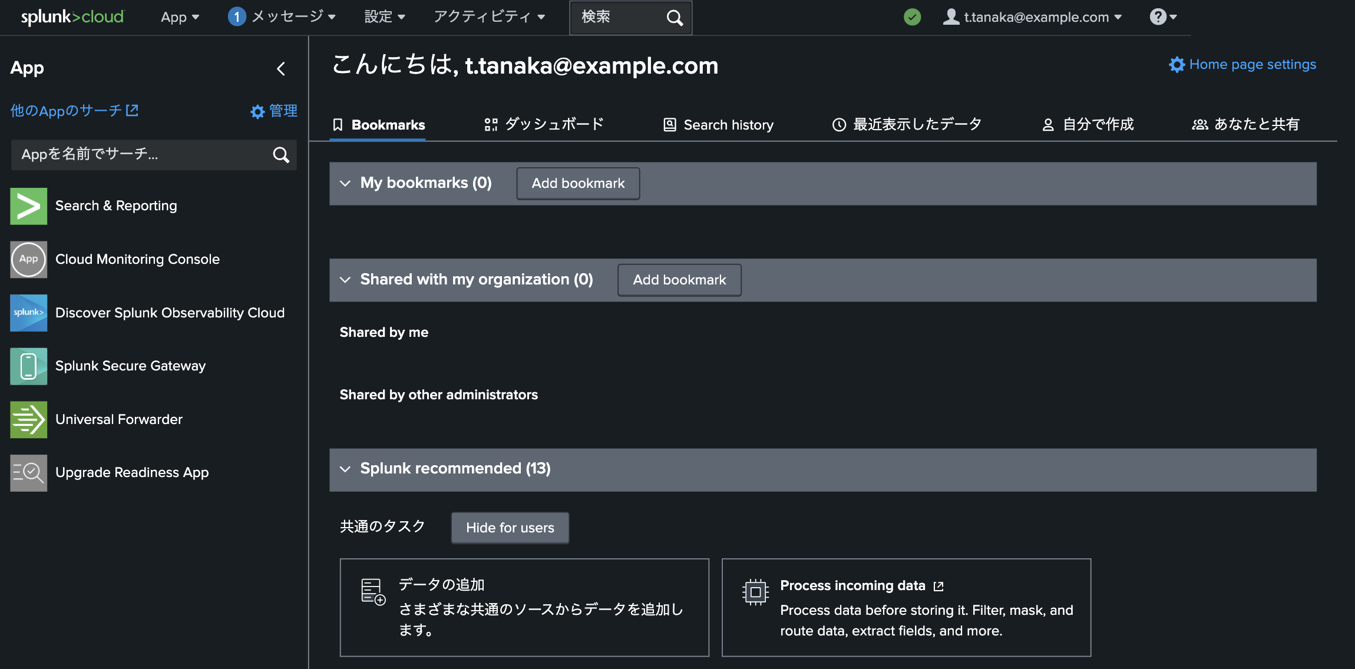Screen dimensions: 1355x669
Task: Open the アクティビティ dropdown menu
Action: [x=490, y=17]
